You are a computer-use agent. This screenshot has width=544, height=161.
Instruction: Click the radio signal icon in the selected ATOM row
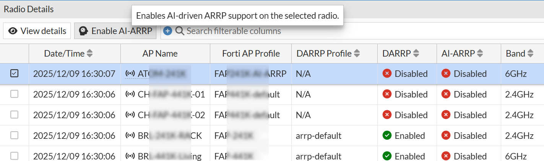130,73
